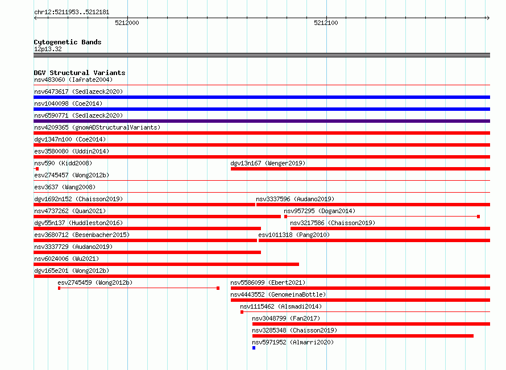Open the nsv5971952 (Almarri2020) variant label

pyautogui.click(x=293, y=342)
